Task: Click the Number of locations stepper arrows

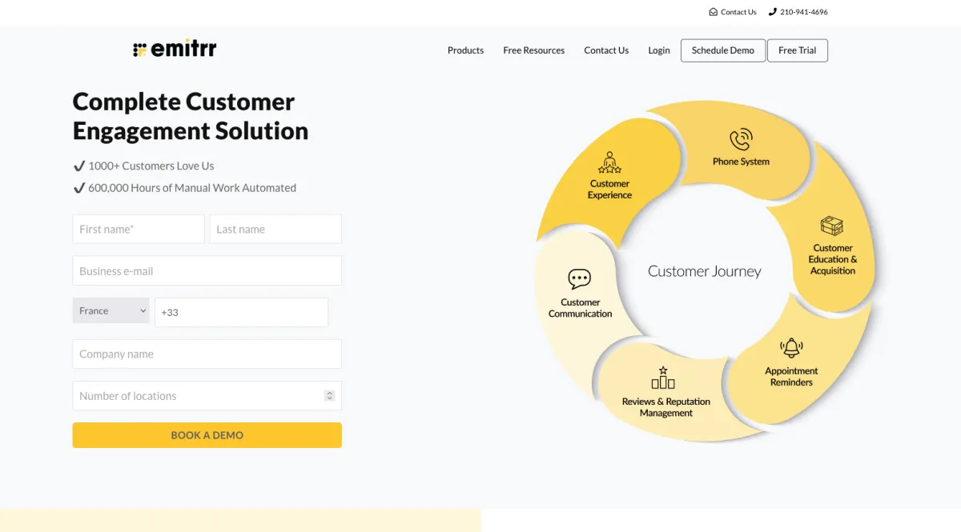Action: 329,395
